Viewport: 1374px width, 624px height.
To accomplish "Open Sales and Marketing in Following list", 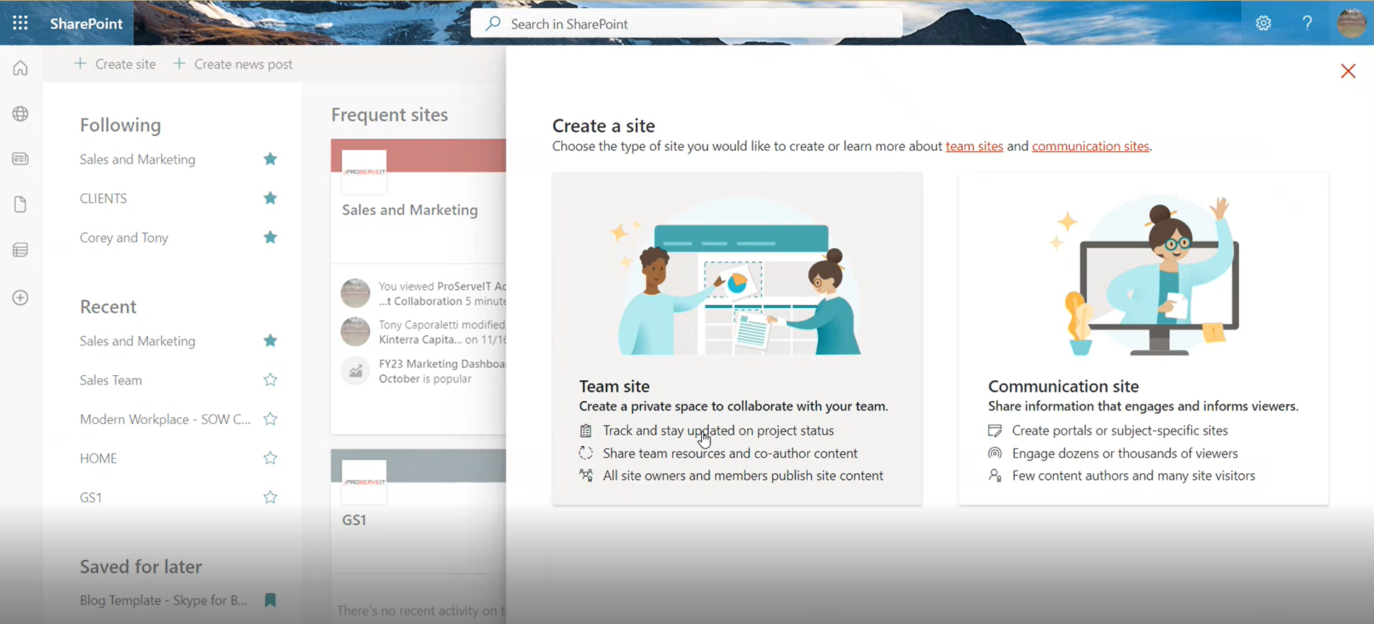I will [138, 159].
